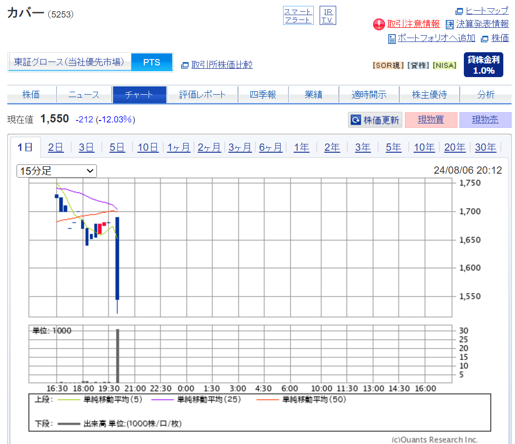This screenshot has width=515, height=444.
Task: Select the 2年 chart period
Action: pyautogui.click(x=332, y=147)
